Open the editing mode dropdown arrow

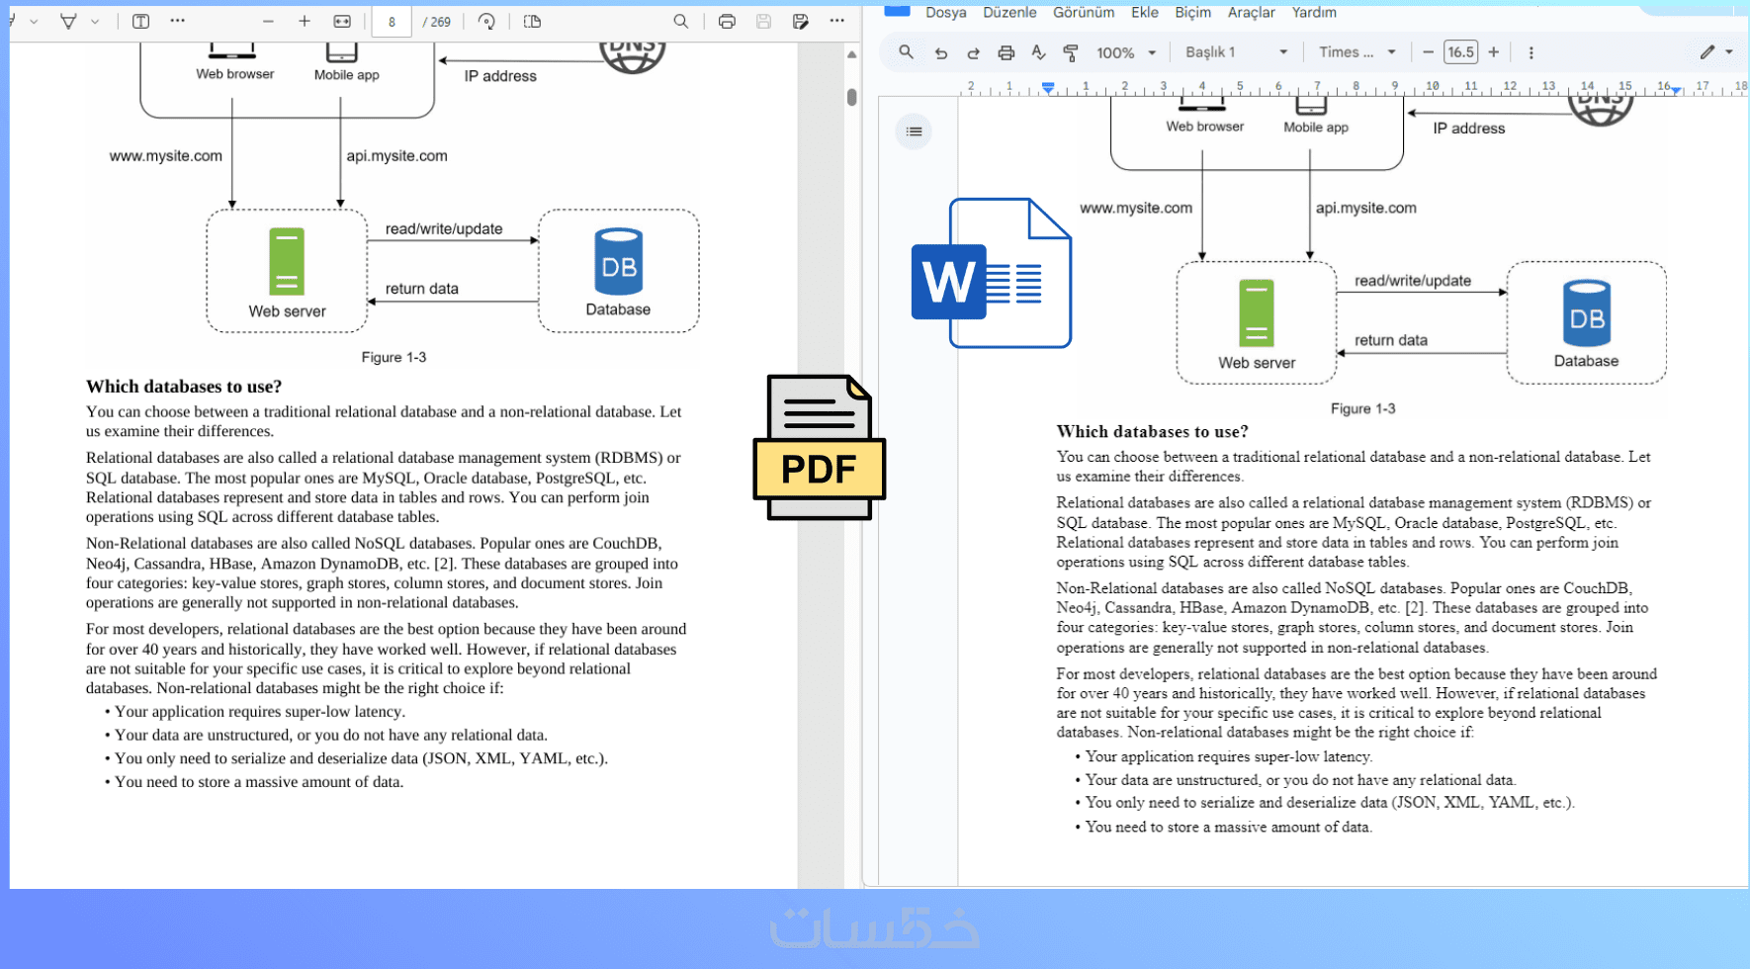1729,52
